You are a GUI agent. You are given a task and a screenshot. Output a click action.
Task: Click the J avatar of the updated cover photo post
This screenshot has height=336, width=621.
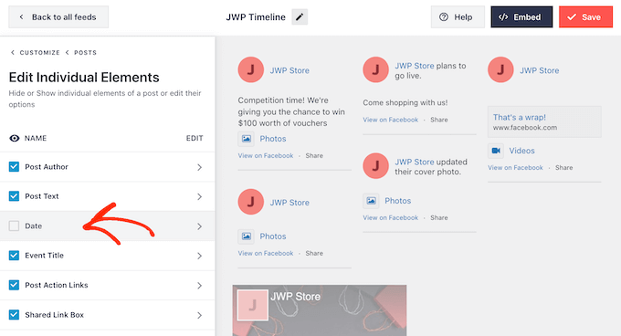point(376,166)
